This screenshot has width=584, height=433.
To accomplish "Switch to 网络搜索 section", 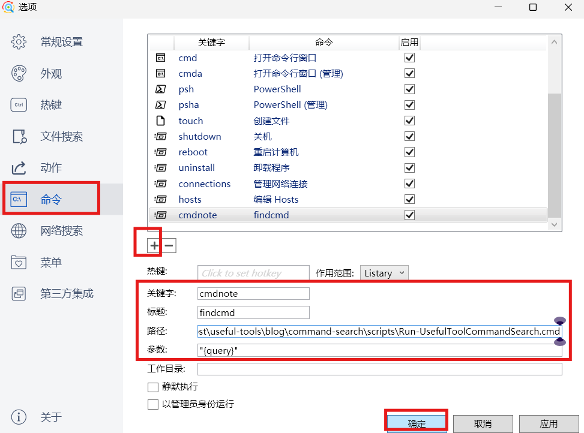I will 61,231.
